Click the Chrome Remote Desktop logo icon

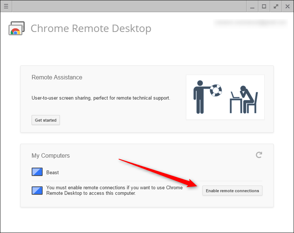pos(16,29)
